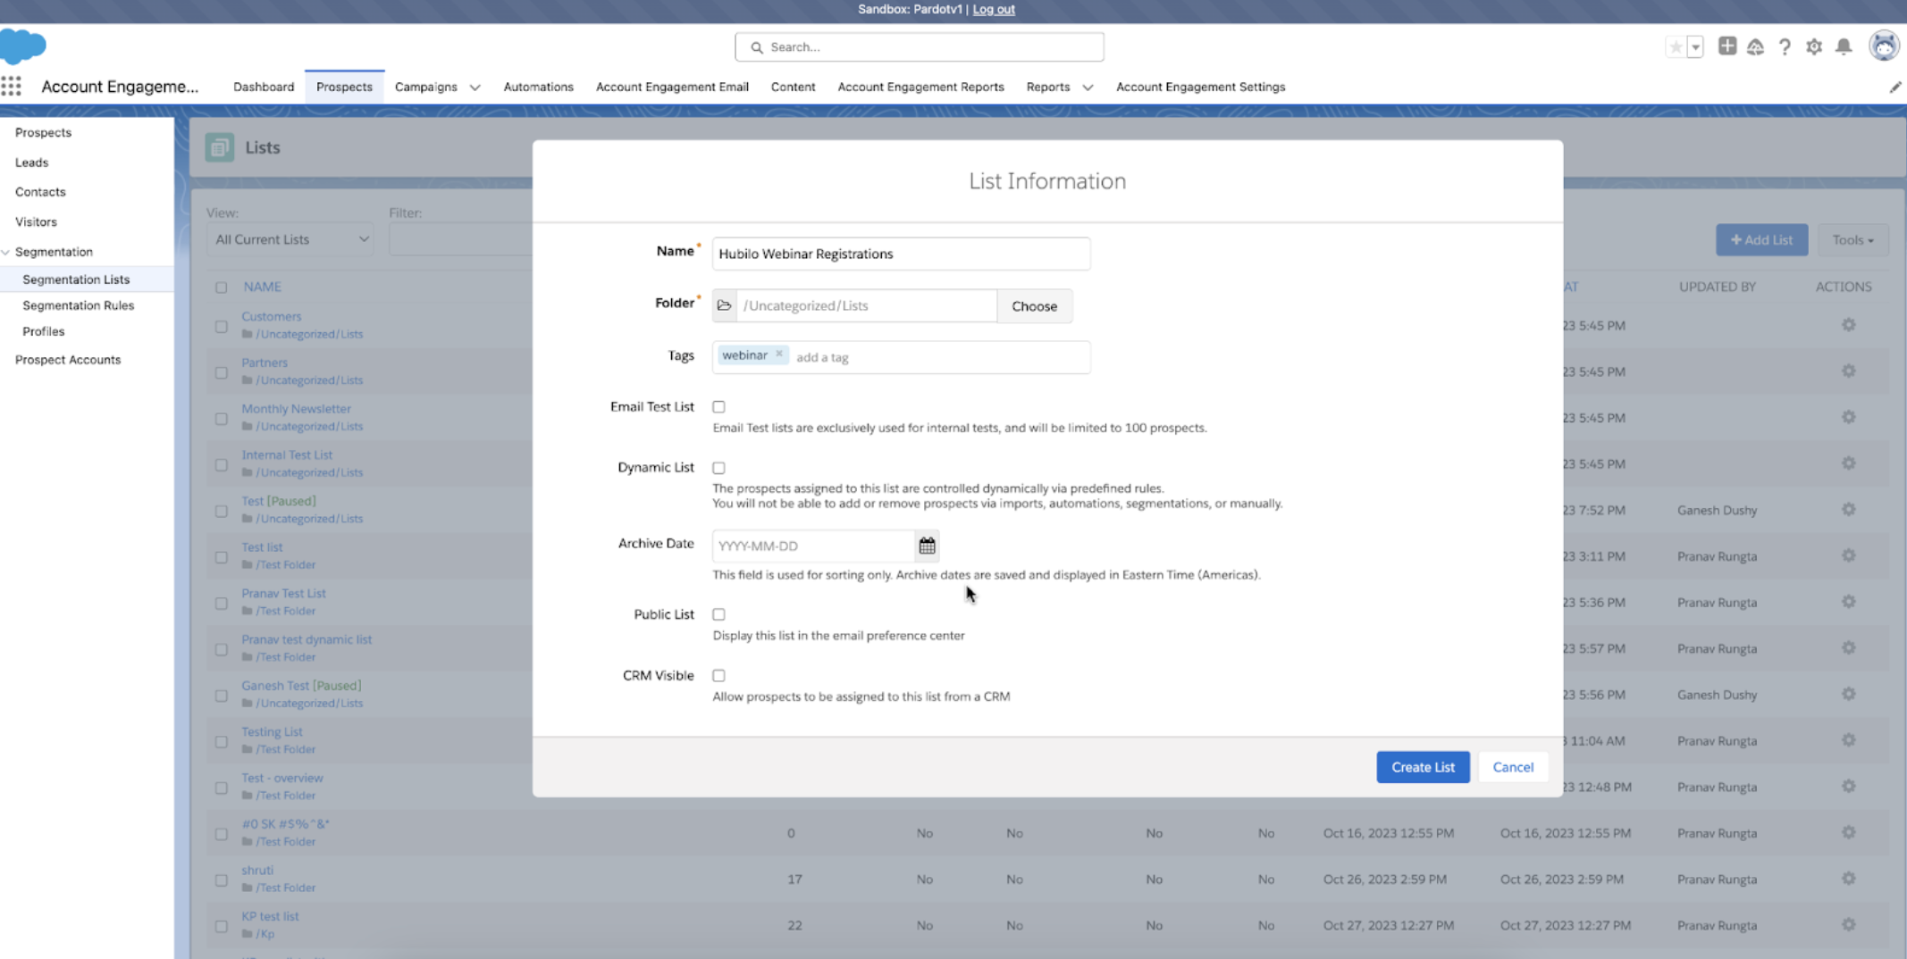This screenshot has width=1907, height=959.
Task: Open the notifications bell
Action: [1844, 46]
